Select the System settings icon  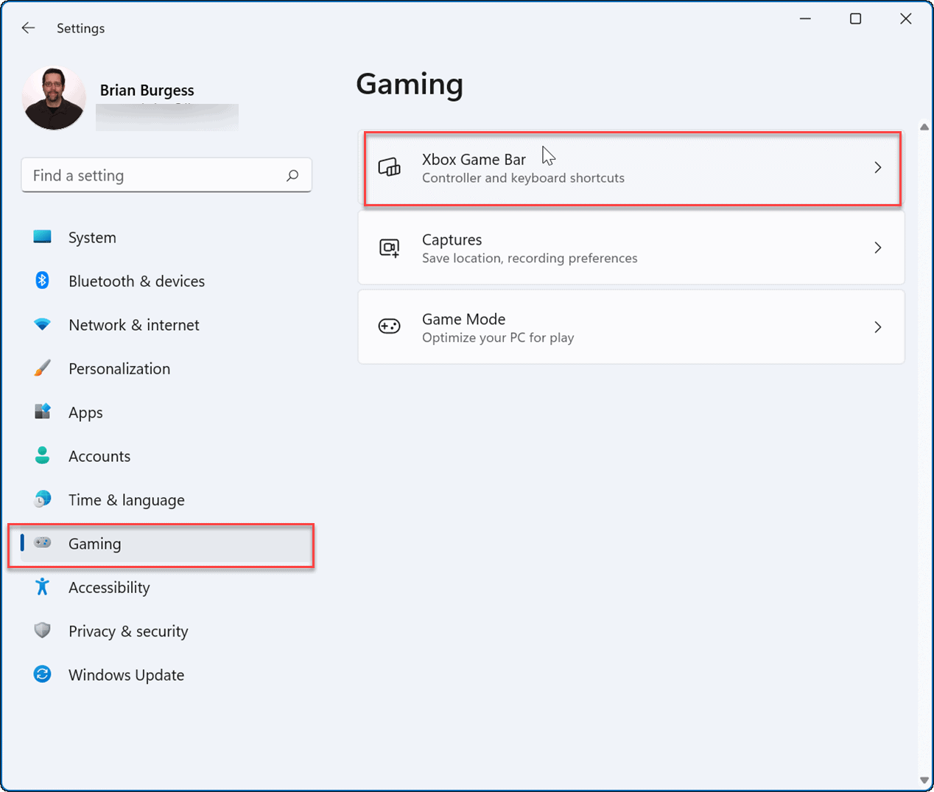[x=42, y=236]
